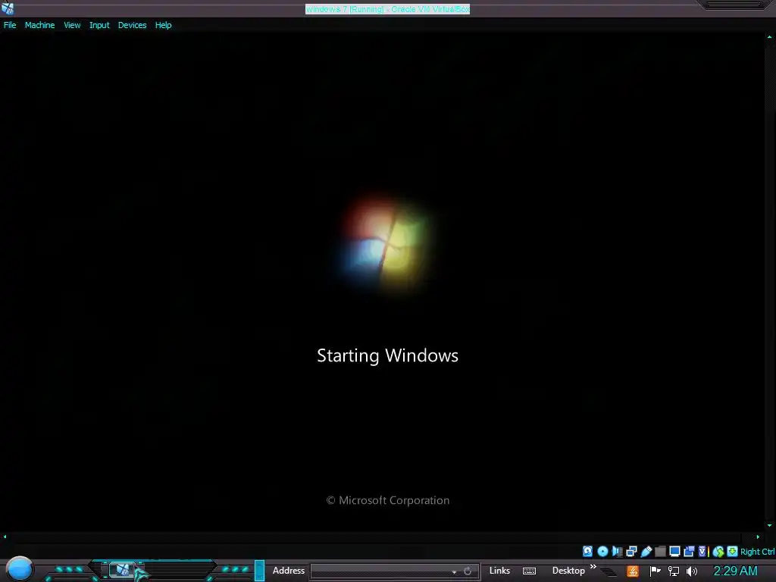Image resolution: width=776 pixels, height=582 pixels.
Task: Click the virtualization features V icon
Action: pos(702,552)
